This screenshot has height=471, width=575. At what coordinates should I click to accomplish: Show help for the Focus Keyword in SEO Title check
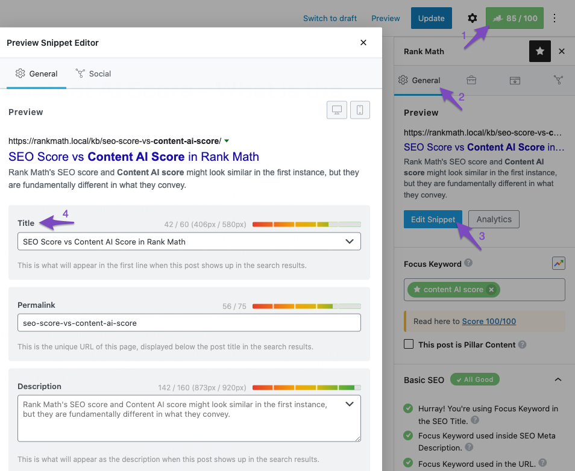(475, 420)
